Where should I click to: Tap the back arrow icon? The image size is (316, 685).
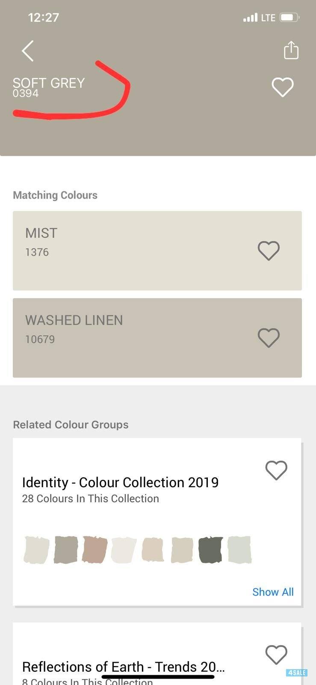click(x=28, y=51)
